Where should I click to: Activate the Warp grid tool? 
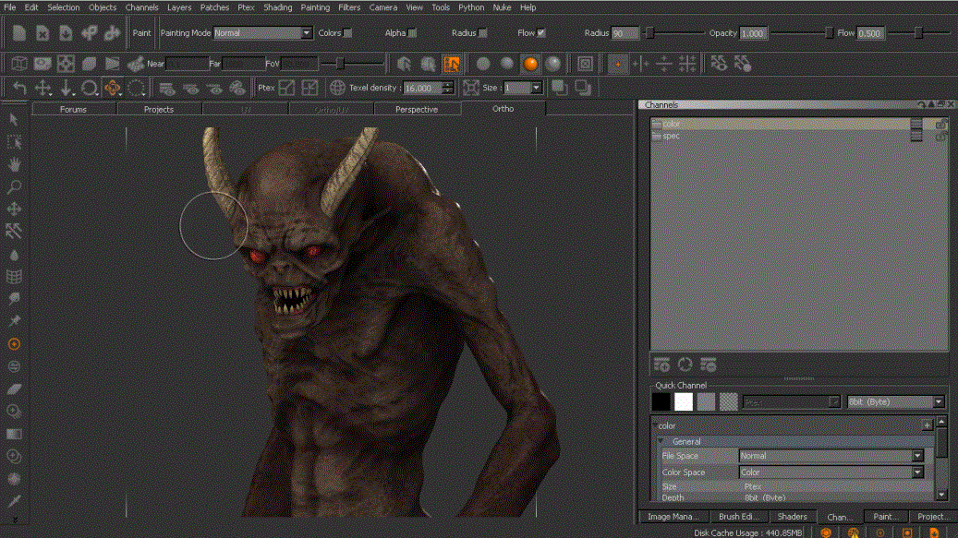14,276
